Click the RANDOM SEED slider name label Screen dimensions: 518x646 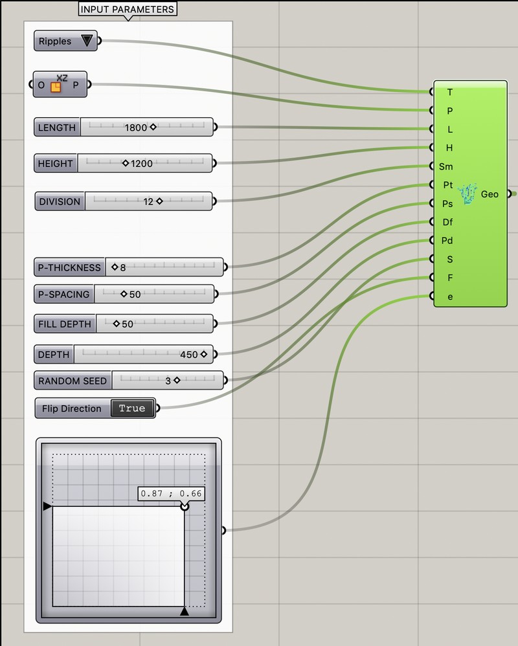click(73, 381)
